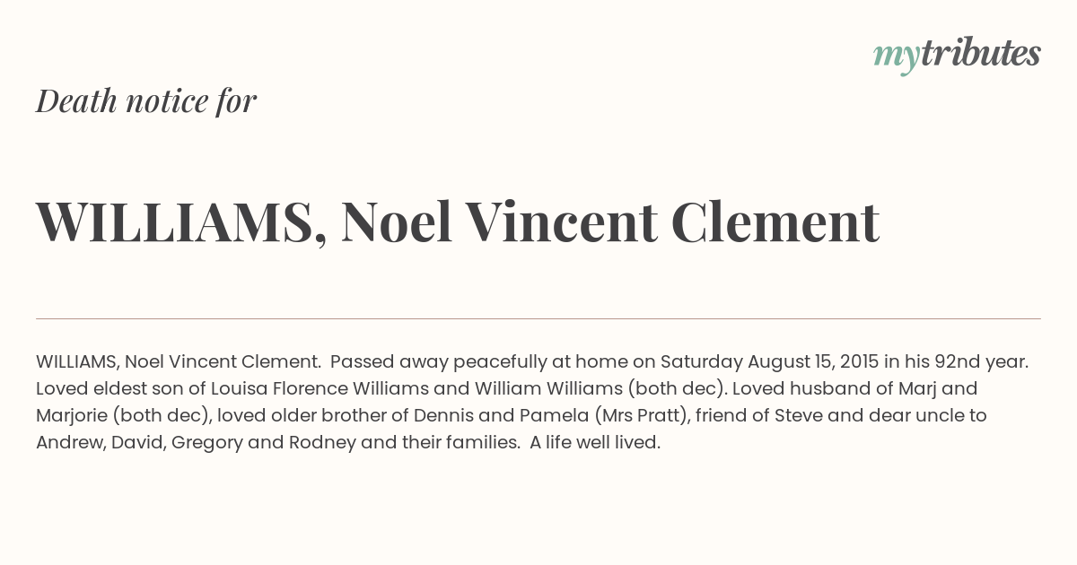Click the 'Death notice for' heading

[x=146, y=101]
